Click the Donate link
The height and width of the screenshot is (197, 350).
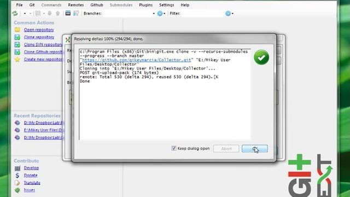point(31,175)
